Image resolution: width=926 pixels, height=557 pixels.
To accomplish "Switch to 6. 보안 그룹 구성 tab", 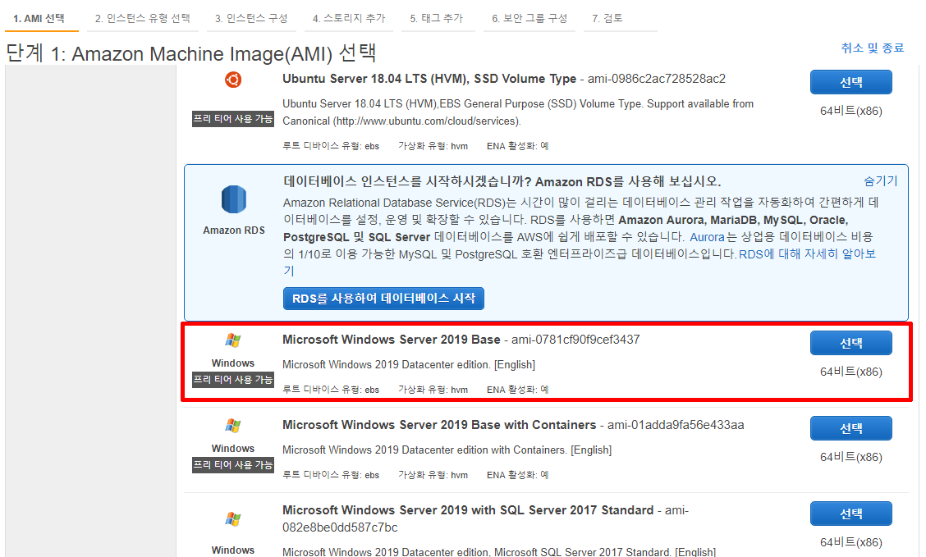I will pos(529,18).
